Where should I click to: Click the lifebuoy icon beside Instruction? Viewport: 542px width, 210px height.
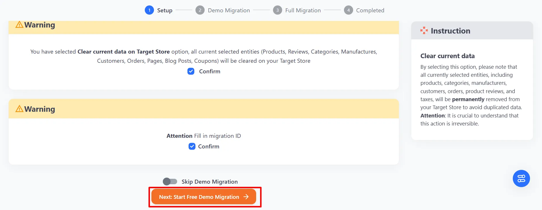(424, 30)
